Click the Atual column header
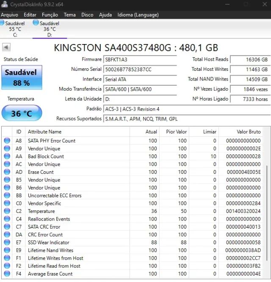 point(144,131)
